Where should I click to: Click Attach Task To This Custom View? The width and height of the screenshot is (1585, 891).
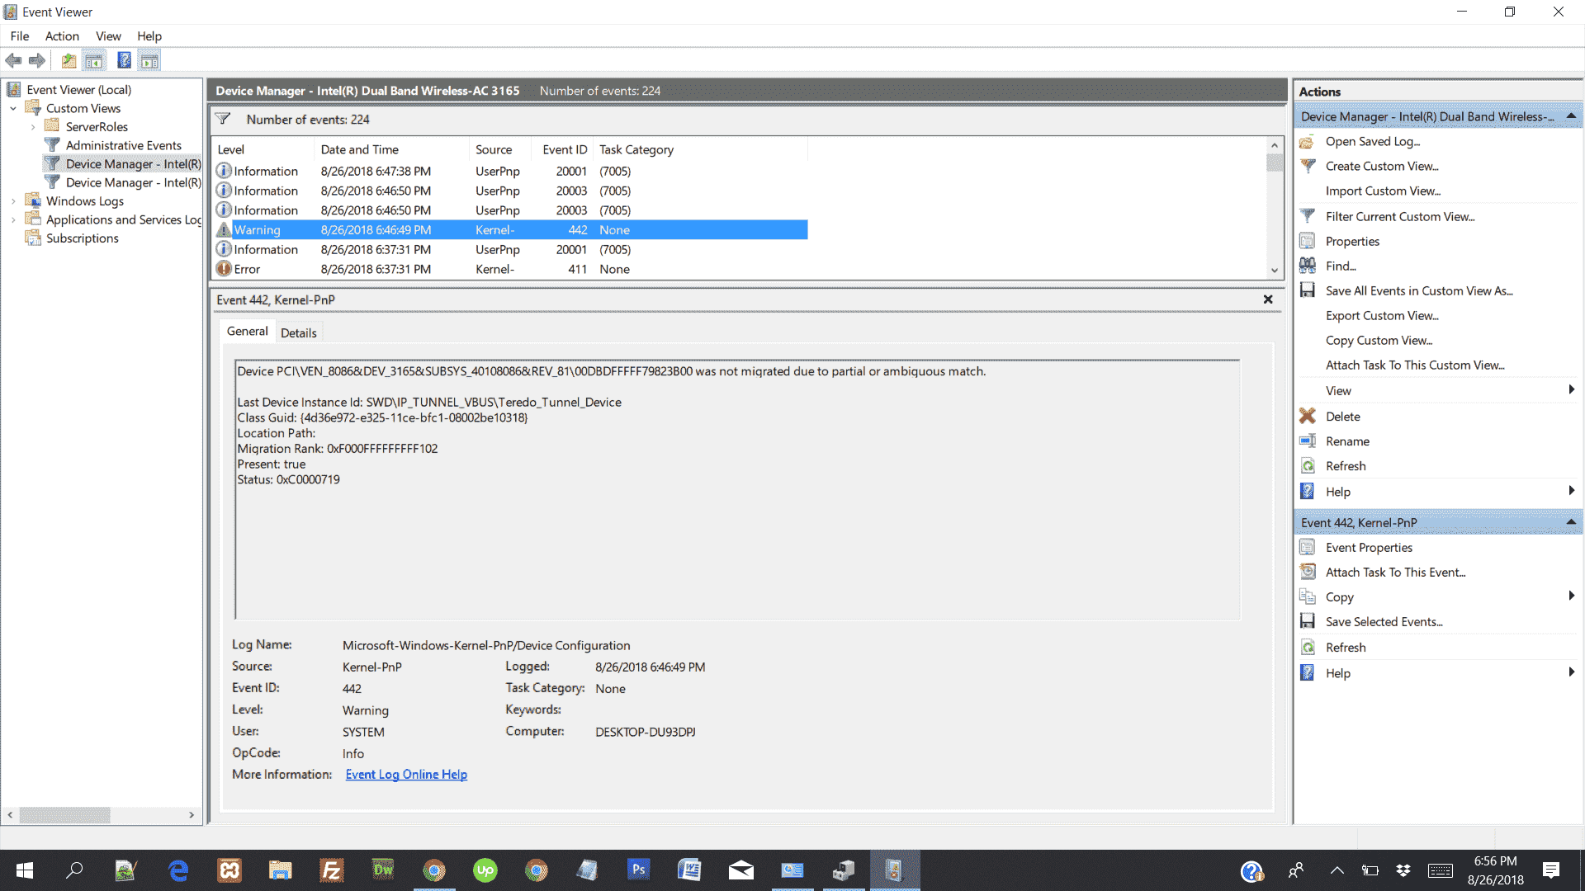[1415, 365]
